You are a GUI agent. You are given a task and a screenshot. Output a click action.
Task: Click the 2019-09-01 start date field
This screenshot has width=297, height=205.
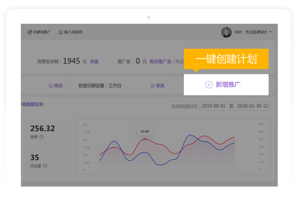pos(213,106)
